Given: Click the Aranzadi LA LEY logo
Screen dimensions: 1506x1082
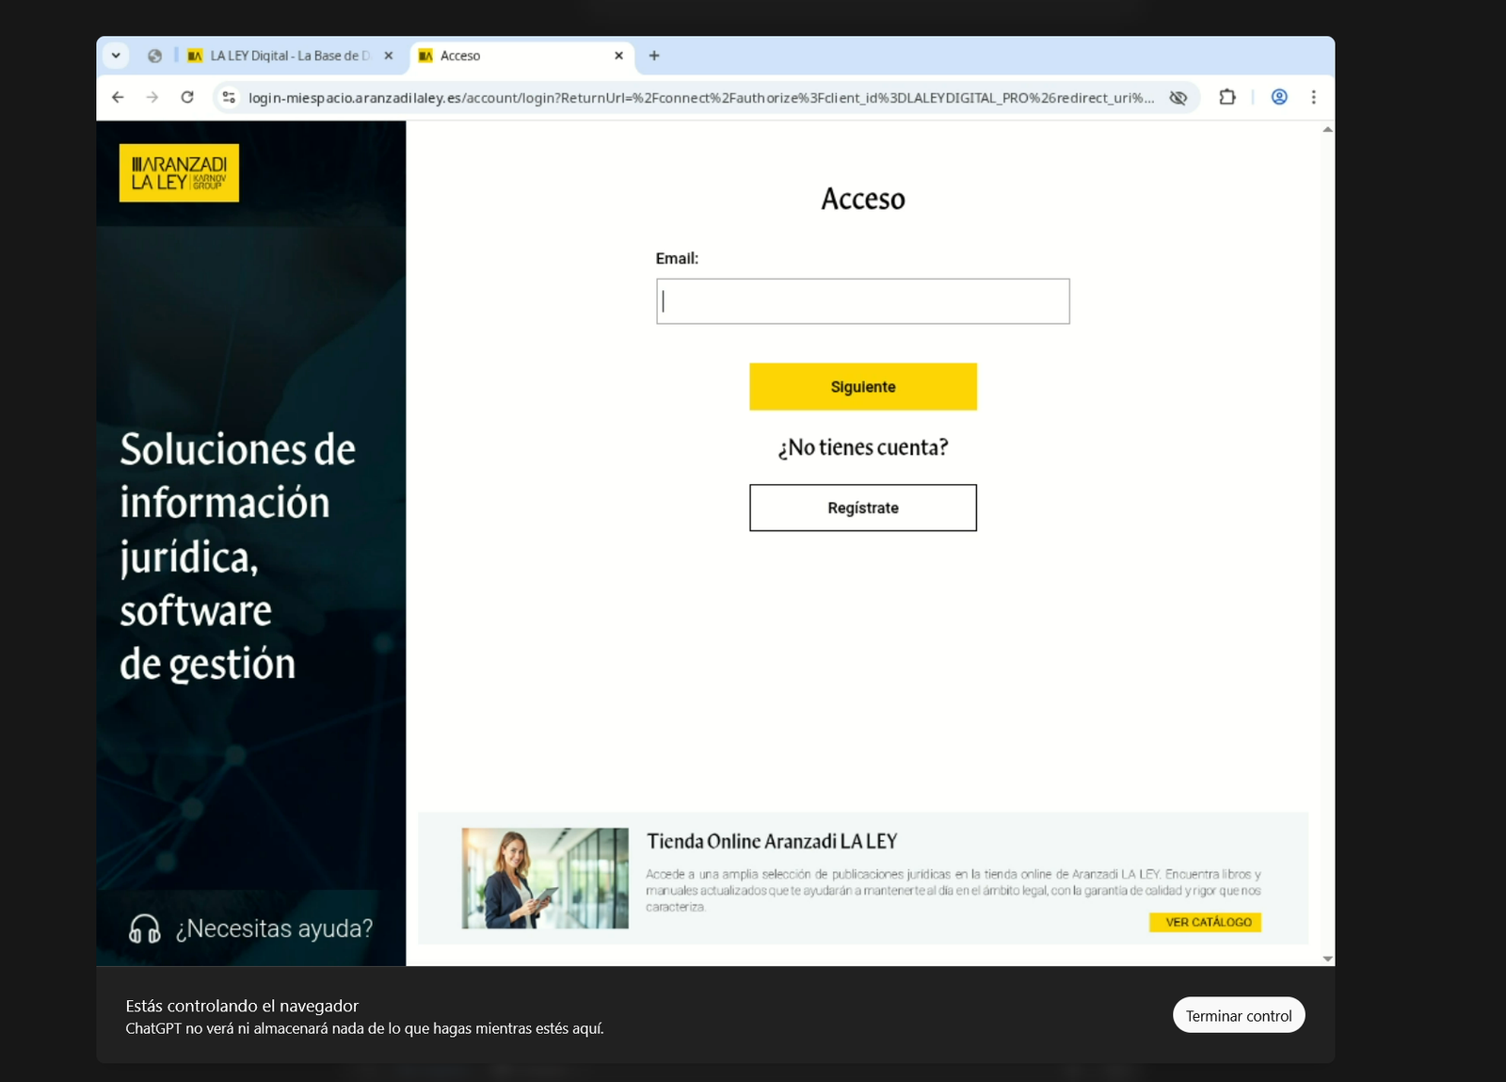Looking at the screenshot, I should click(x=179, y=172).
